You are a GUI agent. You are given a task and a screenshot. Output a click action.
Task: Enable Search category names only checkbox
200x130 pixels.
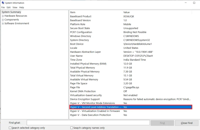click(71, 128)
